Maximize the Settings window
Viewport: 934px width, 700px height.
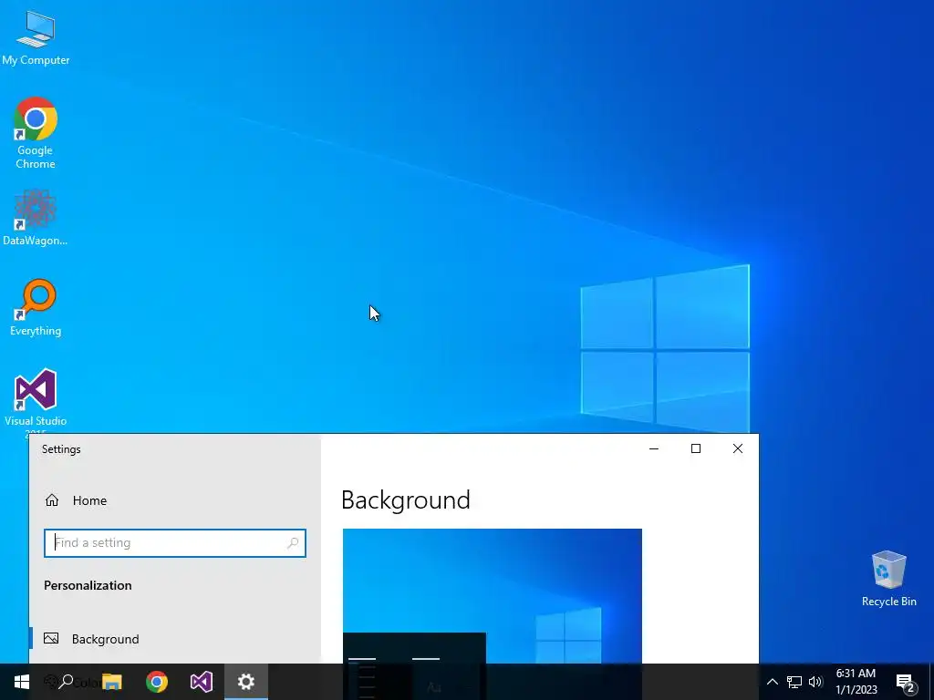(x=695, y=448)
